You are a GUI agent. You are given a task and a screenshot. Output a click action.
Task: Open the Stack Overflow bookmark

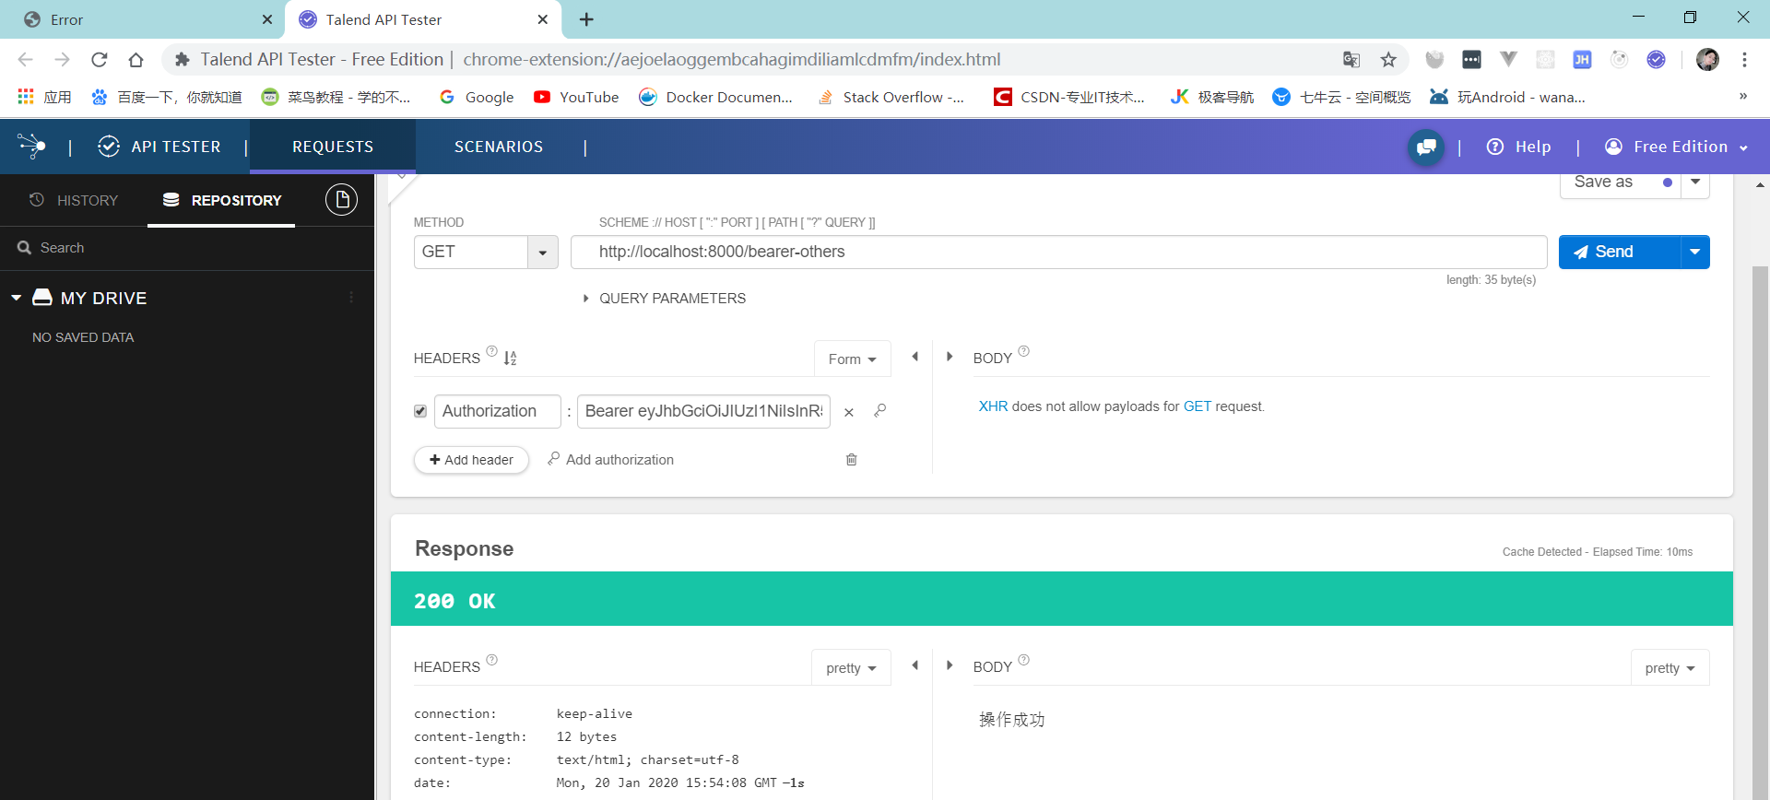[x=891, y=97]
